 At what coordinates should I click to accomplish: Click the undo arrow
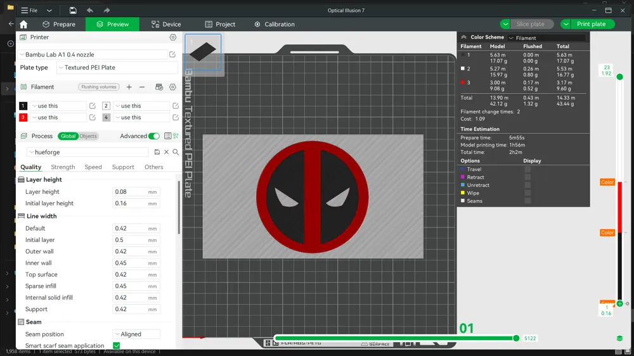tap(90, 11)
